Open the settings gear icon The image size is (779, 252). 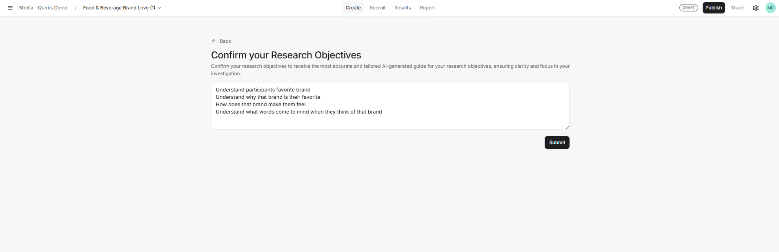756,8
